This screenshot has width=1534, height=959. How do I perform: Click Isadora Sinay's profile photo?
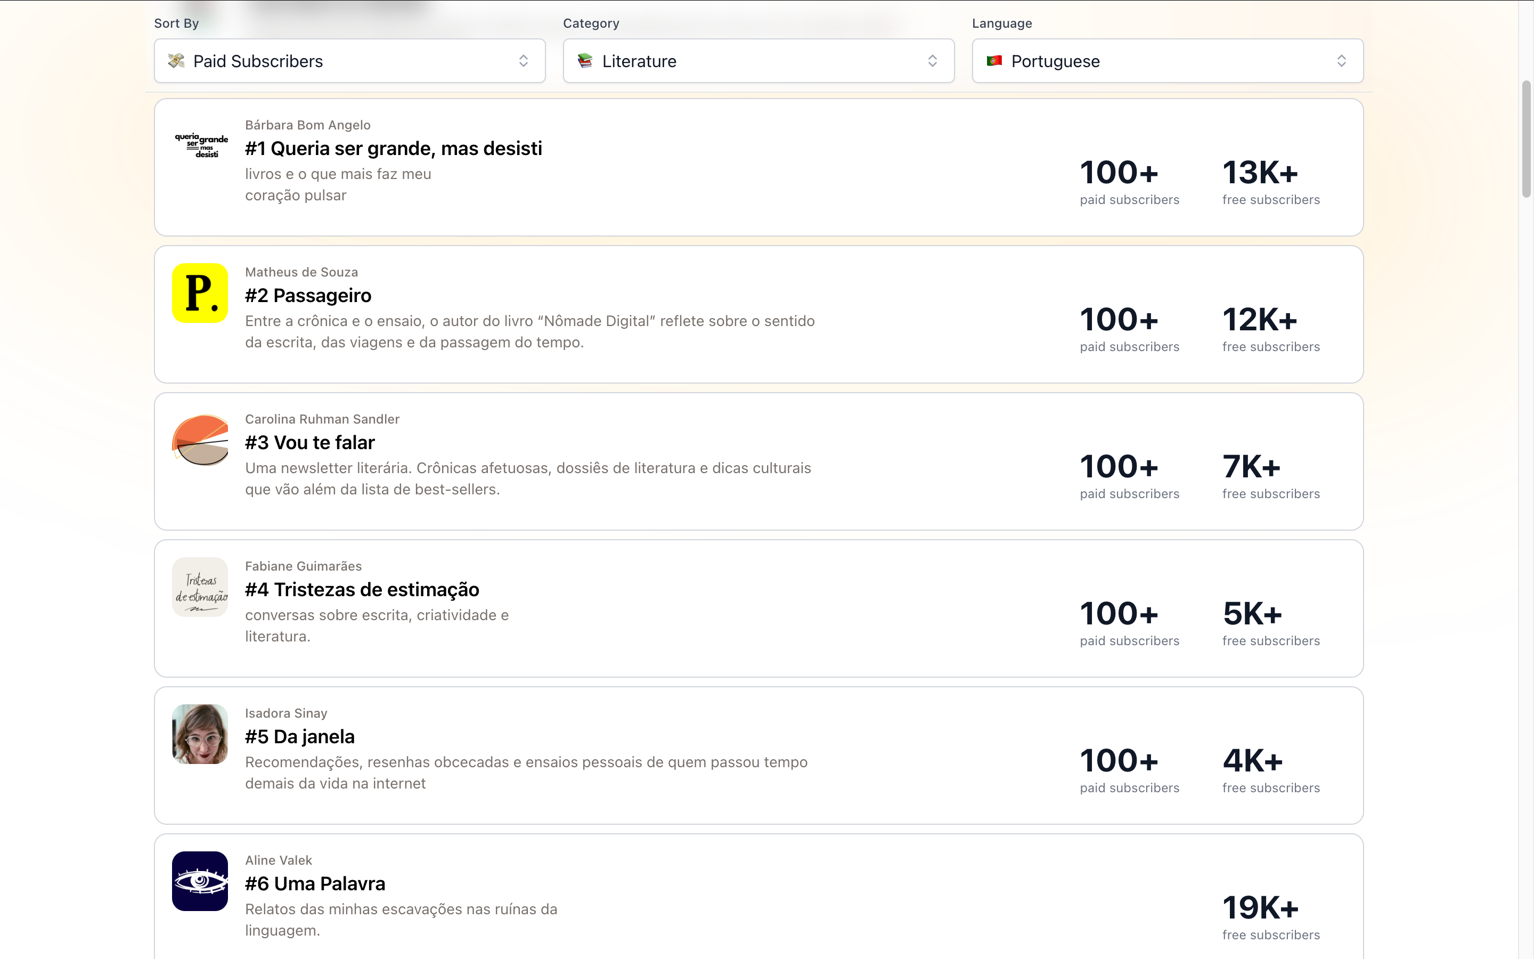pyautogui.click(x=200, y=734)
